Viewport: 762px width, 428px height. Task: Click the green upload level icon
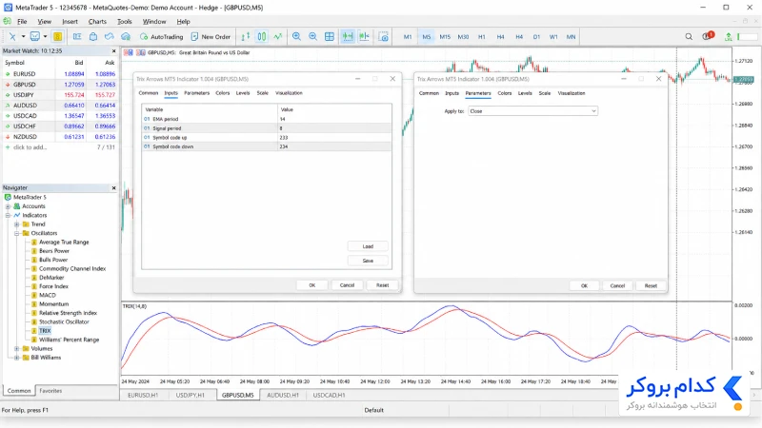pos(728,37)
